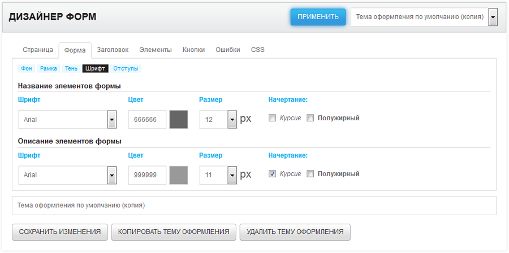
Task: Click the light gray 999999 color swatch
Action: [x=178, y=175]
